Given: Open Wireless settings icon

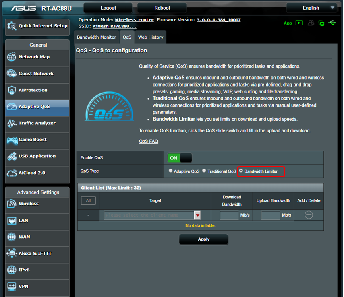Looking at the screenshot, I should pyautogui.click(x=11, y=204).
